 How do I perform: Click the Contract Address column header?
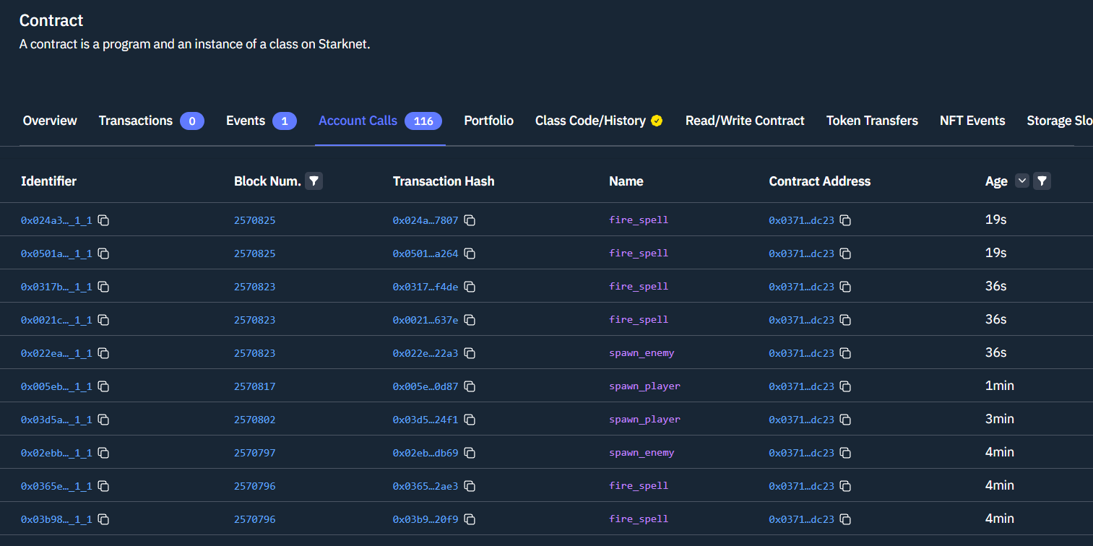coord(819,181)
